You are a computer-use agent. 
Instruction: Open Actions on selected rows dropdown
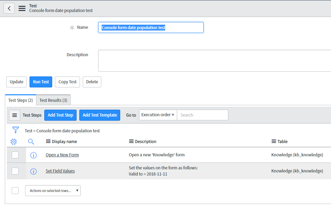point(53,191)
